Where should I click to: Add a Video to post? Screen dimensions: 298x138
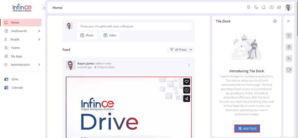click(x=110, y=35)
